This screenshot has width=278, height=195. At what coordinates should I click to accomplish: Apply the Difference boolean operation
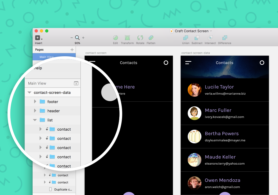(224, 39)
